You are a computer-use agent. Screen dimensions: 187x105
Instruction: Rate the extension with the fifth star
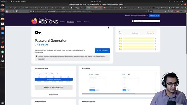pyautogui.click(x=68, y=79)
